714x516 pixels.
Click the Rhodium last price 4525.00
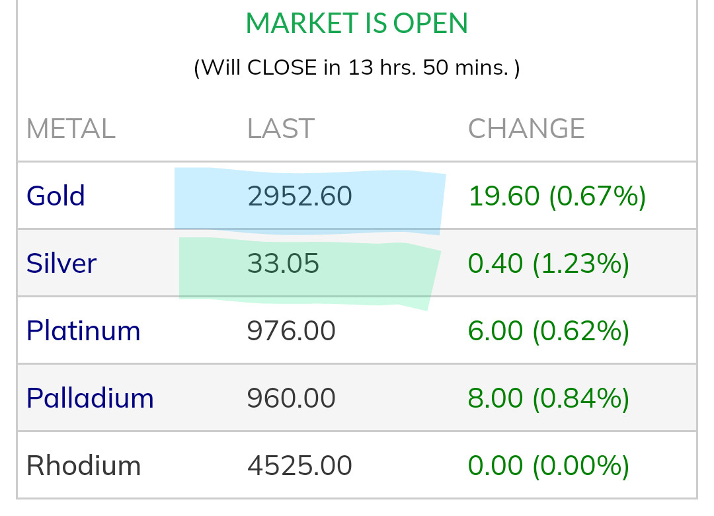pyautogui.click(x=299, y=466)
